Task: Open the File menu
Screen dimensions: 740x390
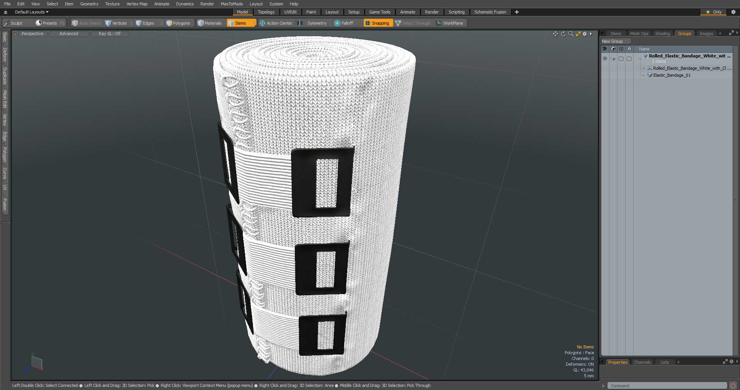Action: [x=7, y=4]
